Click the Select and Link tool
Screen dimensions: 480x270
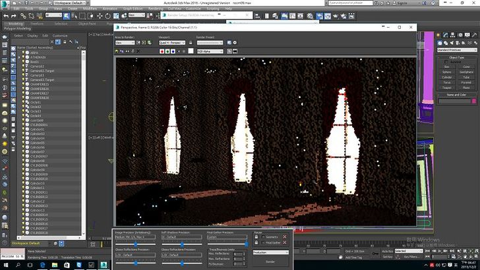coord(22,14)
